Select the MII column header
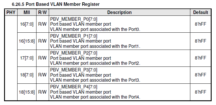 tap(27, 13)
